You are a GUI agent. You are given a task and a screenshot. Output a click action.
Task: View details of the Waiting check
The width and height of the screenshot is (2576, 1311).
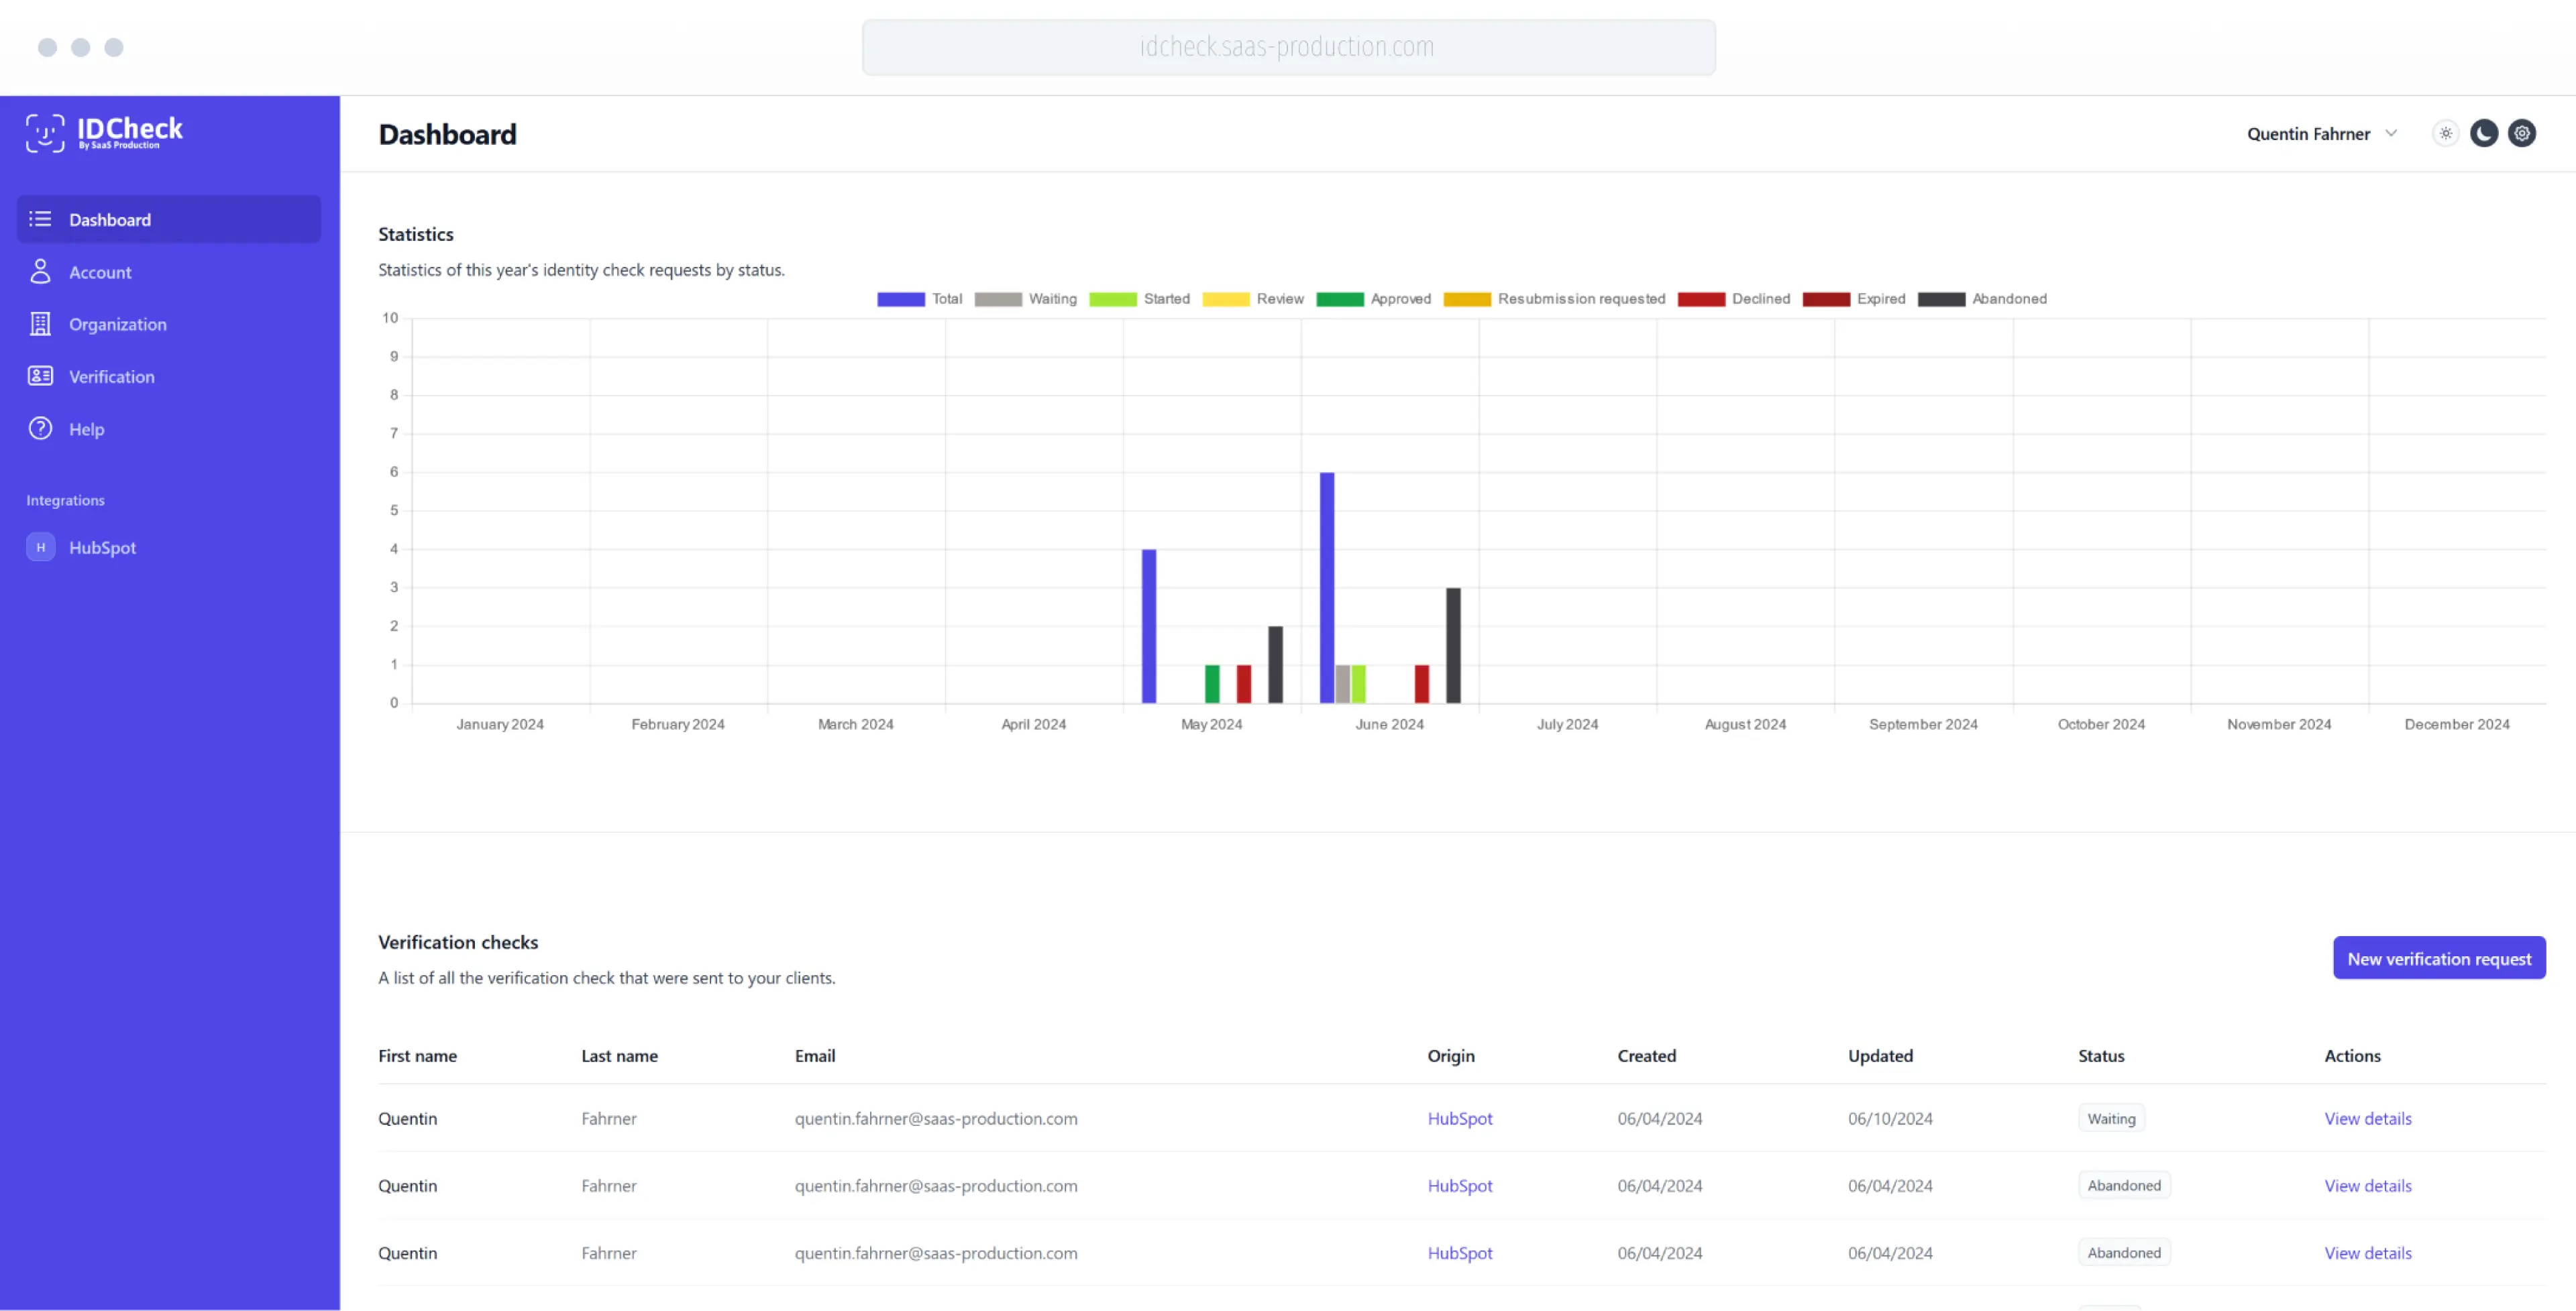pos(2367,1118)
